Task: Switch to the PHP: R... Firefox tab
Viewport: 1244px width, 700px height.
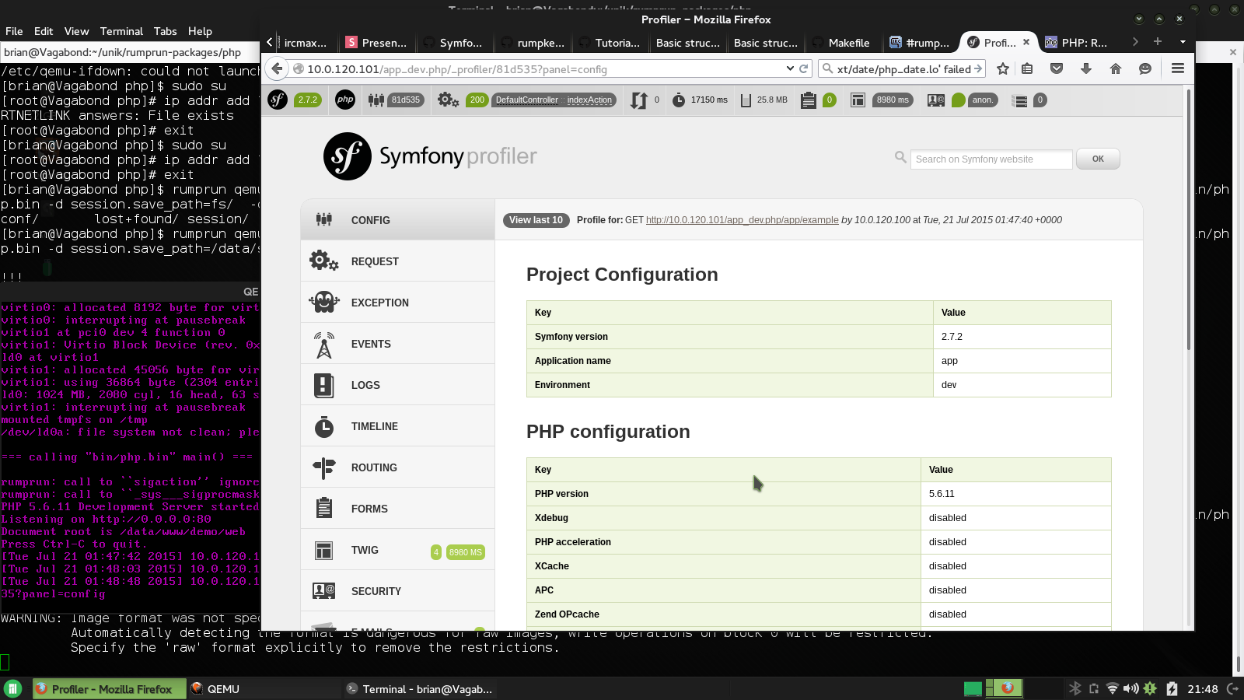Action: pyautogui.click(x=1076, y=43)
